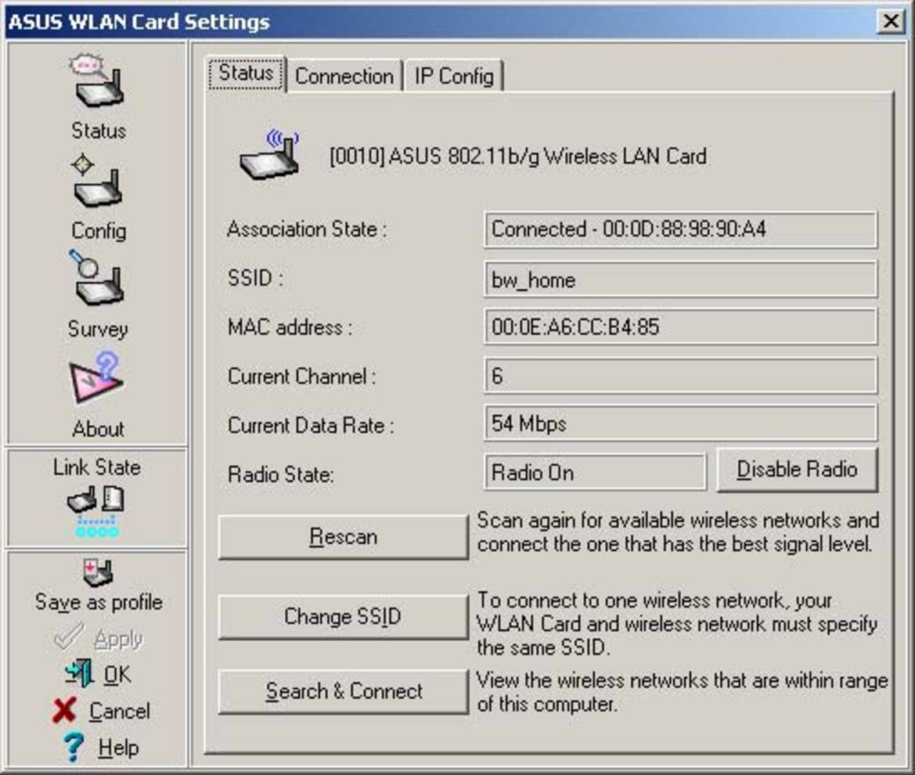The width and height of the screenshot is (915, 775).
Task: Click the Cancel text label
Action: [120, 712]
